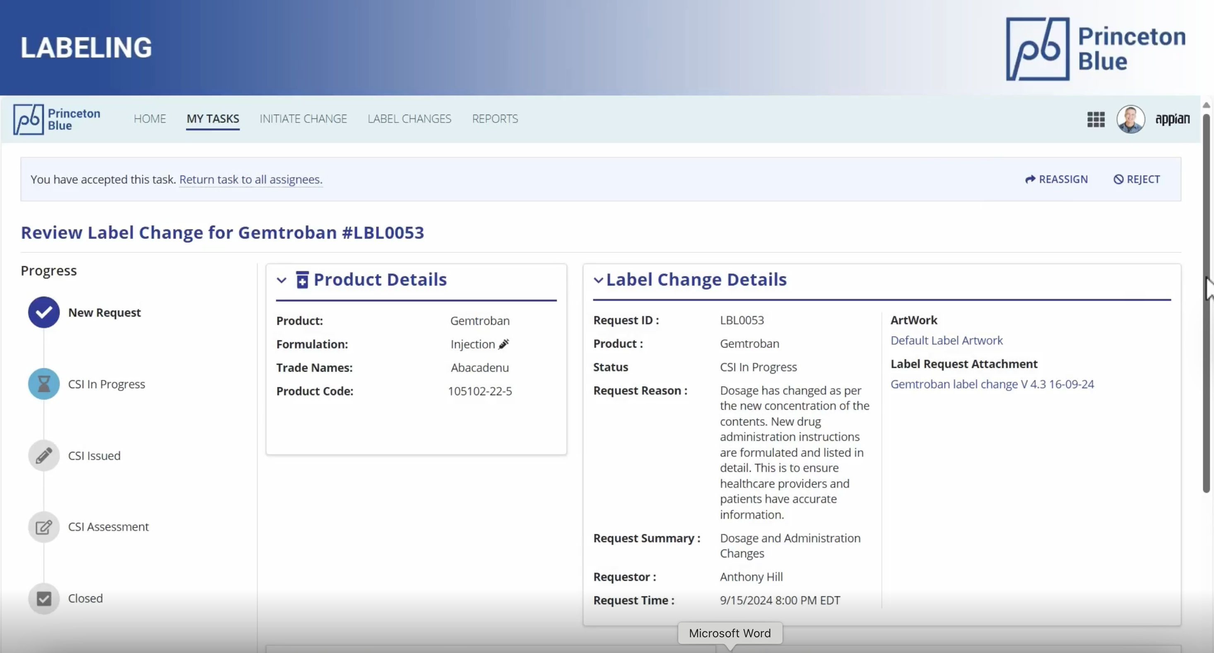Click the CSI Assessment edit icon
The image size is (1214, 653).
(x=44, y=527)
